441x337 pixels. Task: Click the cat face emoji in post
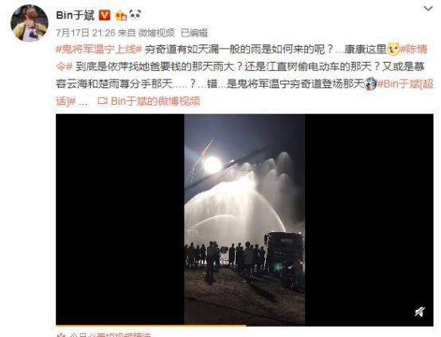393,49
